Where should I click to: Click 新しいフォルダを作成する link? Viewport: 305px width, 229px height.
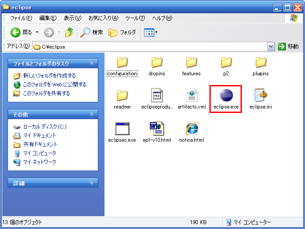pyautogui.click(x=49, y=76)
